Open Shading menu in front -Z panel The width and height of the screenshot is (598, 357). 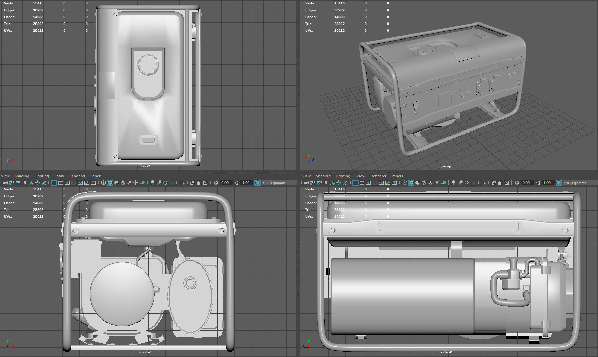pyautogui.click(x=22, y=176)
